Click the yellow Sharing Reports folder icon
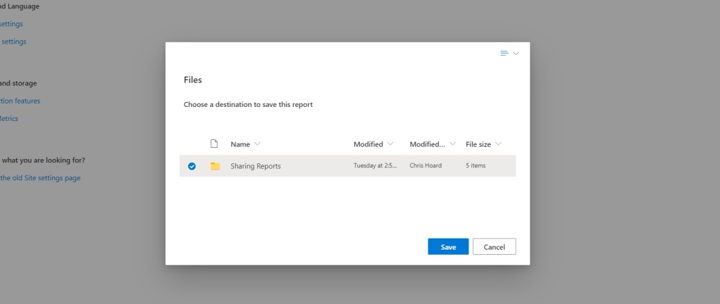 pyautogui.click(x=215, y=166)
